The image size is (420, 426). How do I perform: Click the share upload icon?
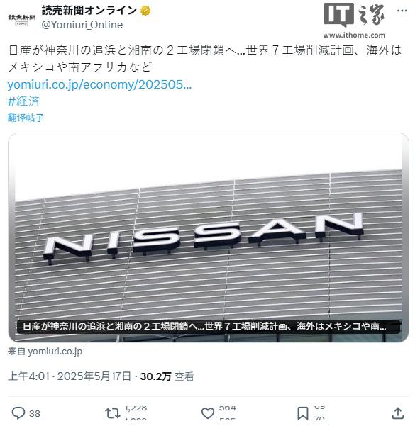pos(398,413)
